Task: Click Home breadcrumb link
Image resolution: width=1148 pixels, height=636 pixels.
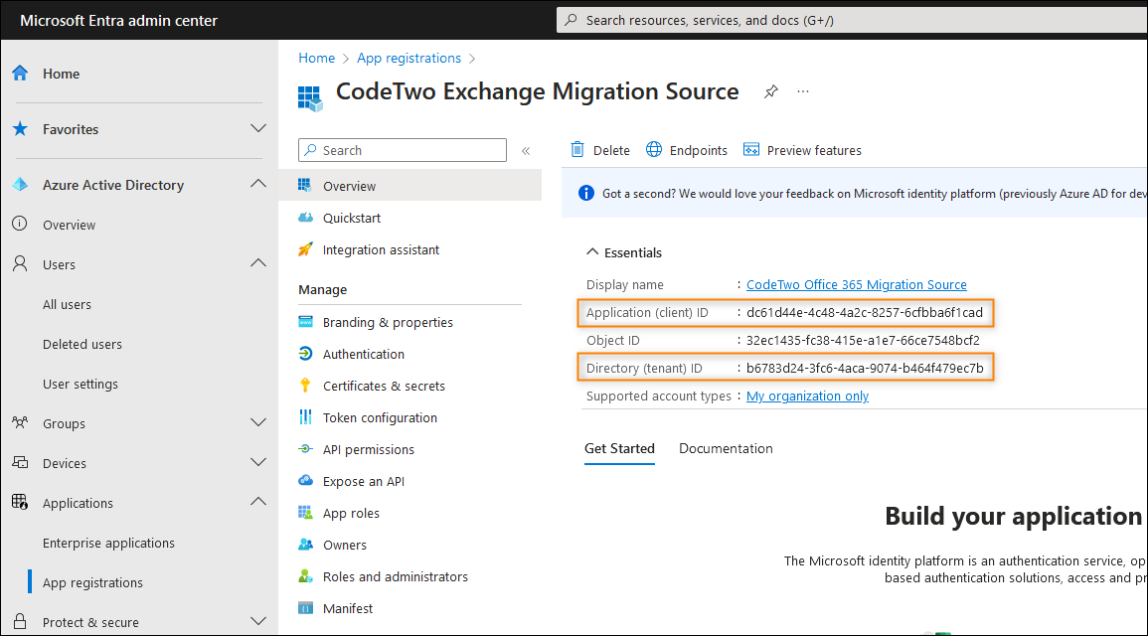Action: click(316, 58)
